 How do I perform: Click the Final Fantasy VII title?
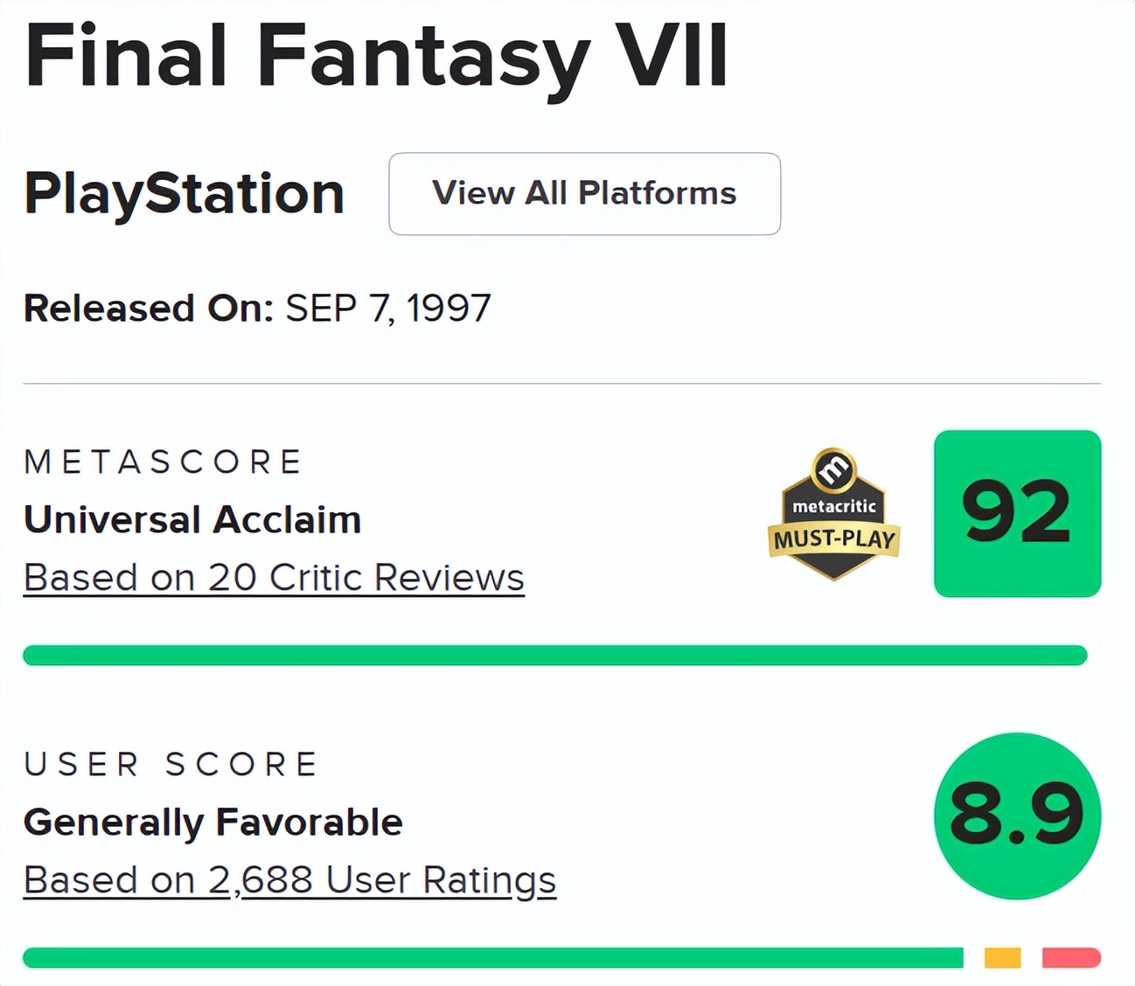coord(376,56)
